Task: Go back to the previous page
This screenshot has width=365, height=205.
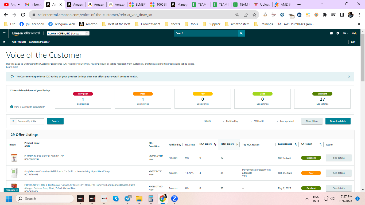Action: tap(6, 15)
